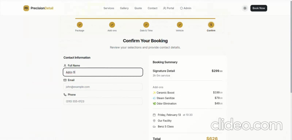Click the leaf icon for Odor Elimination
This screenshot has width=292, height=140.
pyautogui.click(x=154, y=104)
